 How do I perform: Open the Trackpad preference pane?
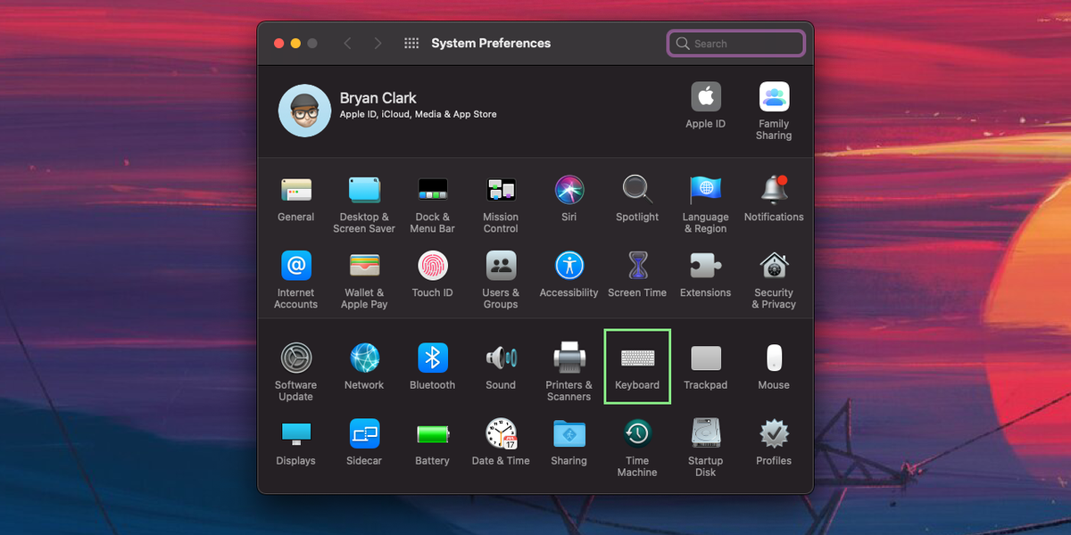click(705, 360)
